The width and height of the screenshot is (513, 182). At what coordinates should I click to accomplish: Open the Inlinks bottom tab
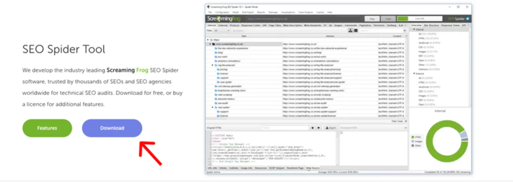pos(223,168)
